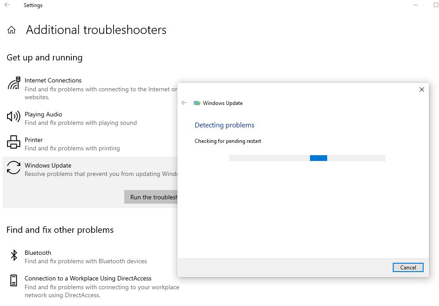Click the Find and fix other problems heading
Viewport: 439px width, 306px height.
60,230
